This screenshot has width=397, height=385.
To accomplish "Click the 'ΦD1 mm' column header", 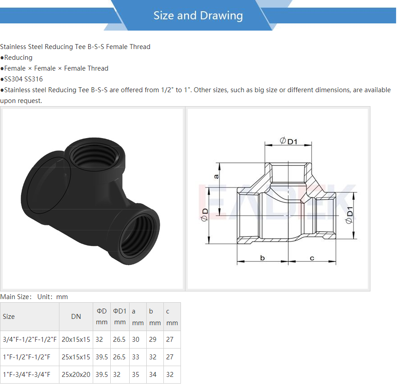I will click(120, 317).
